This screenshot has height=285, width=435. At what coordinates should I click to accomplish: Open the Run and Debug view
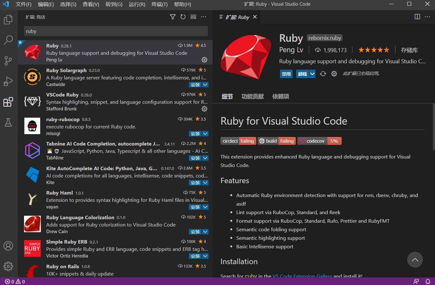click(8, 81)
